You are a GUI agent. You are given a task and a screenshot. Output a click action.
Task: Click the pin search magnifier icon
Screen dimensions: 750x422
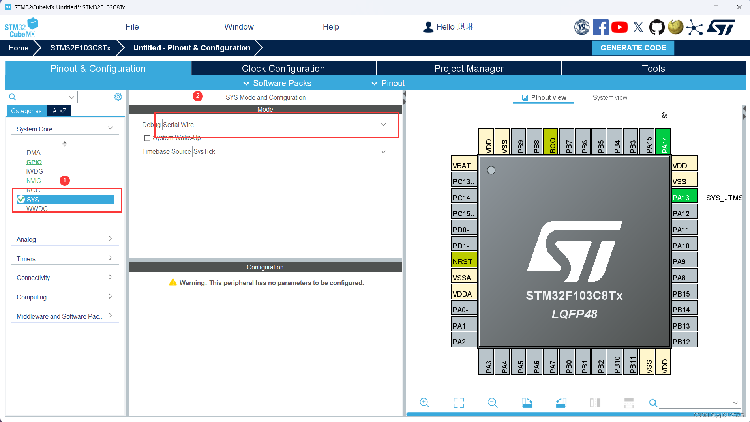point(653,403)
